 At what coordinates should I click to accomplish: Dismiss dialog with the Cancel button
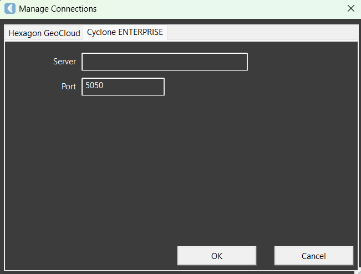point(313,256)
